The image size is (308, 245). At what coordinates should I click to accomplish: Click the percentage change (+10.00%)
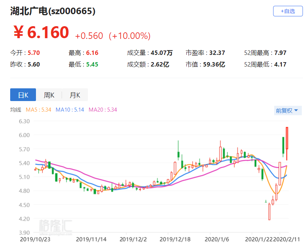click(130, 36)
